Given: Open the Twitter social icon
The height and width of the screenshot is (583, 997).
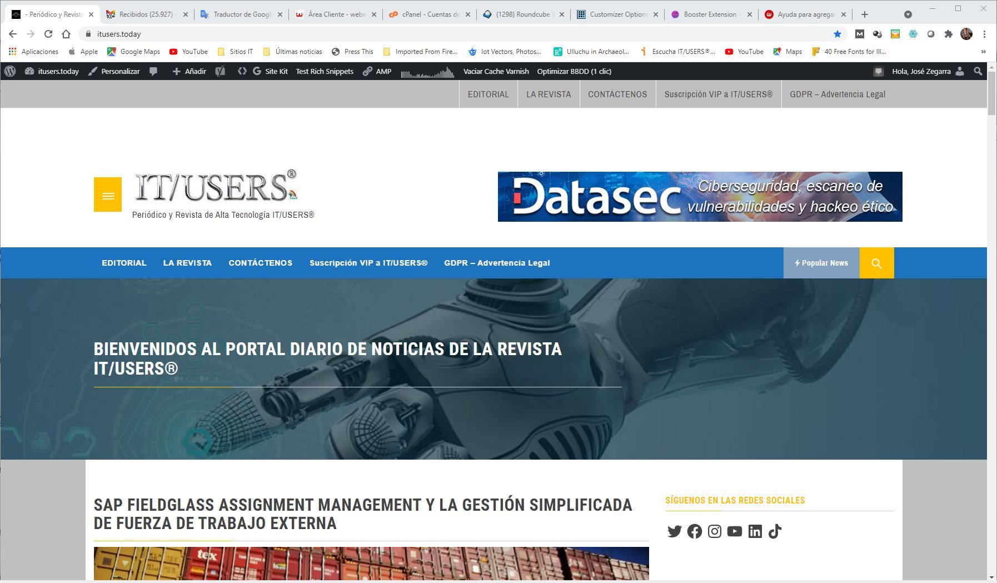Looking at the screenshot, I should click(x=675, y=531).
